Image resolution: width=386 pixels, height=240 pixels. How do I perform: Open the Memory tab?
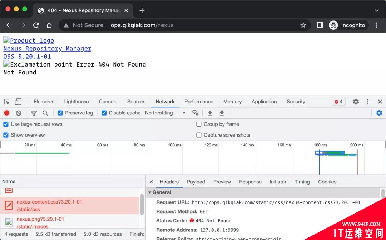click(232, 102)
